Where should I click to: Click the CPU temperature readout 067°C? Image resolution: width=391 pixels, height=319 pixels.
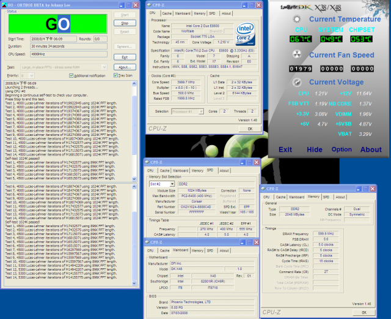pos(301,39)
